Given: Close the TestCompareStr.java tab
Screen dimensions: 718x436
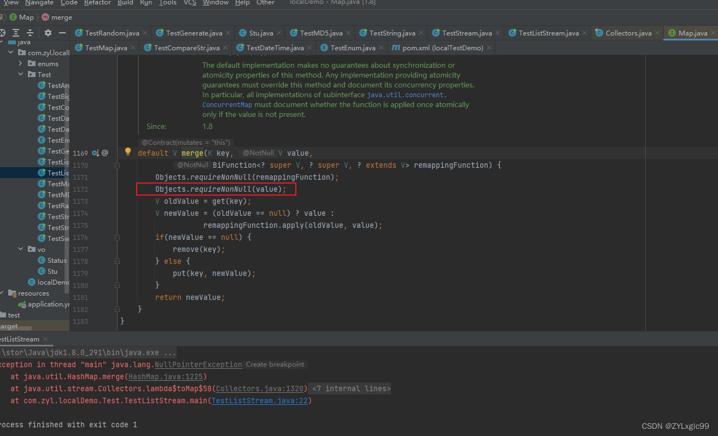Looking at the screenshot, I should click(x=225, y=48).
